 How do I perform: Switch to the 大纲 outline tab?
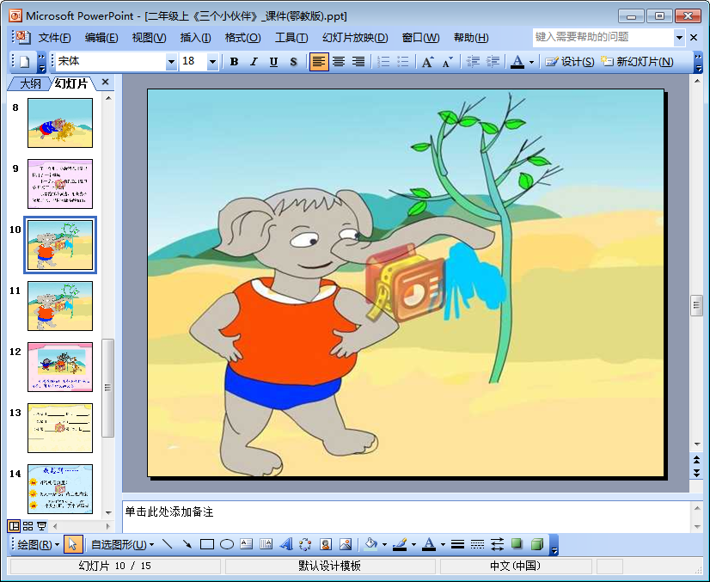30,83
